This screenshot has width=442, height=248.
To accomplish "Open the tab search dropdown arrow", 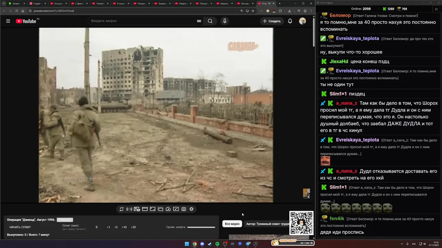I will (4, 3).
